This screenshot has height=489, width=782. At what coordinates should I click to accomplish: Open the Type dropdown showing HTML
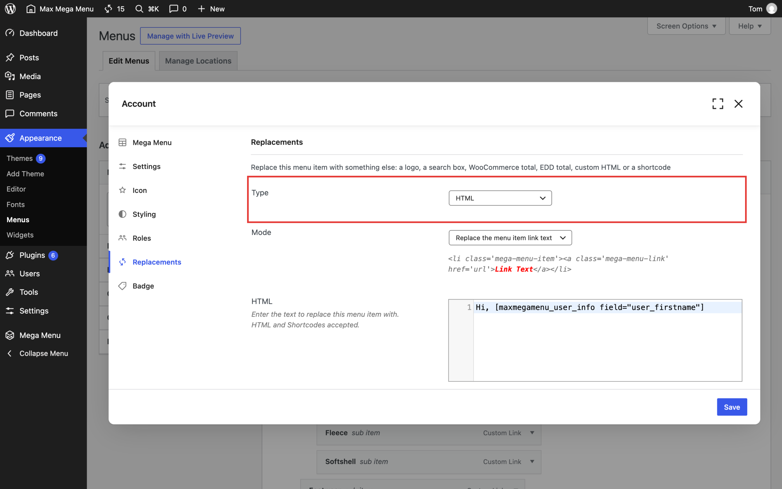500,198
